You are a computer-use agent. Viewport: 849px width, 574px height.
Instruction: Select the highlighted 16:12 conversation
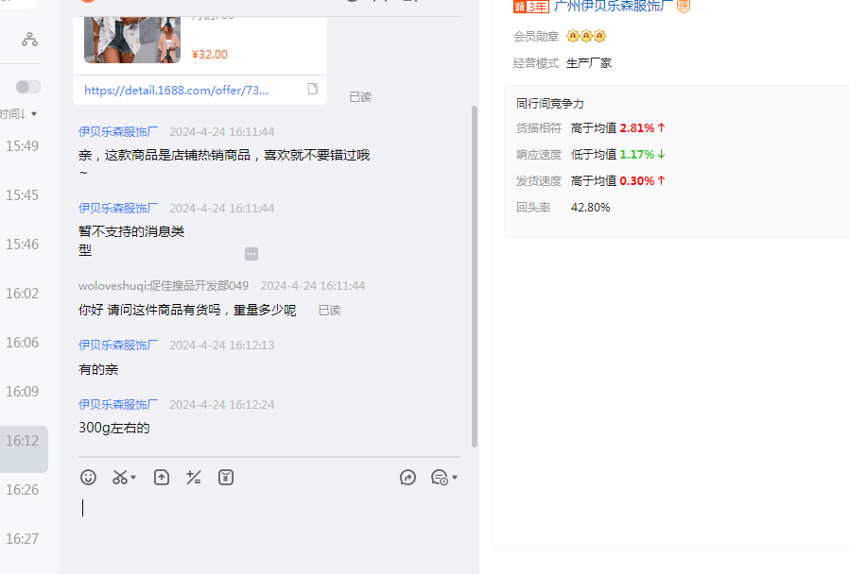[24, 448]
